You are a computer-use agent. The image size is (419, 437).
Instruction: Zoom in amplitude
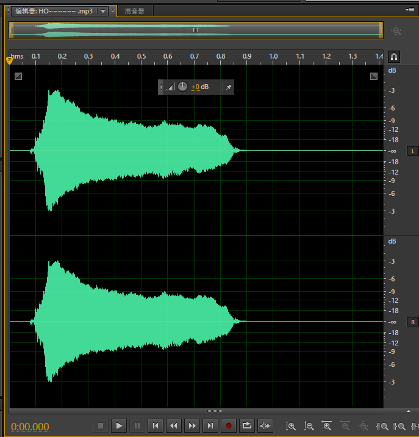pyautogui.click(x=292, y=426)
